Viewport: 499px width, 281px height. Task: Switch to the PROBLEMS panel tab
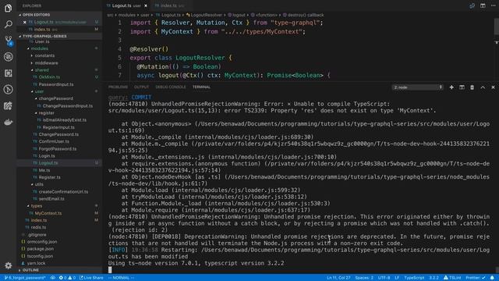pos(118,87)
